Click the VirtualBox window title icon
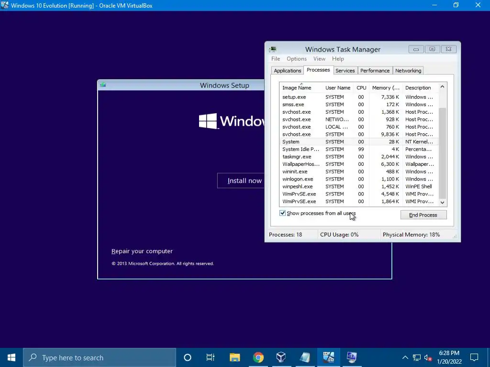This screenshot has height=367, width=490. click(4, 5)
